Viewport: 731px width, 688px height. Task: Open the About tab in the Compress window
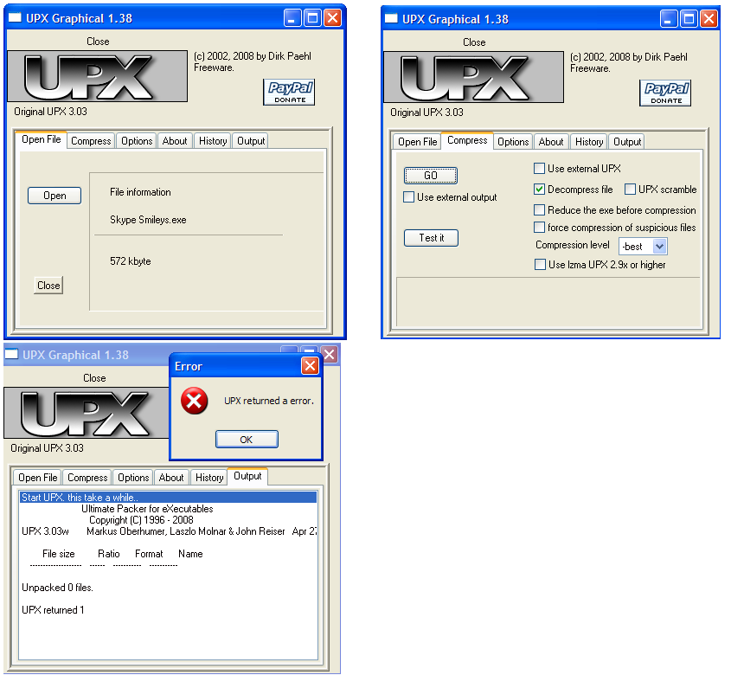point(551,142)
